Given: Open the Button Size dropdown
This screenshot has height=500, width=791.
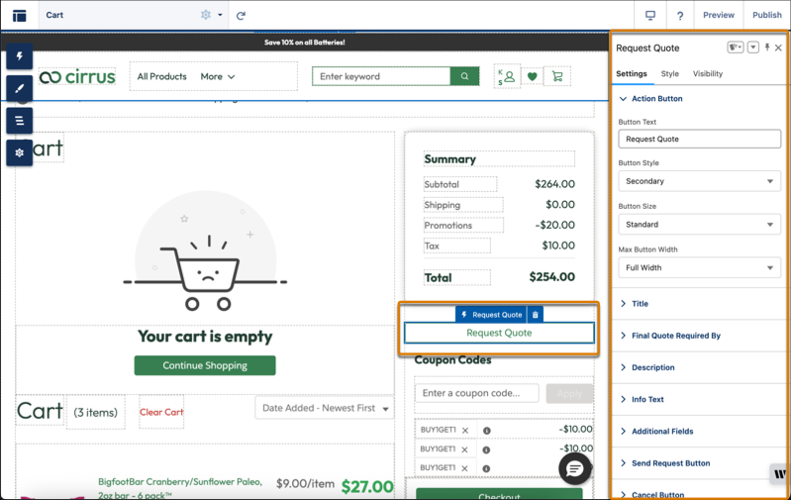Looking at the screenshot, I should [x=699, y=225].
